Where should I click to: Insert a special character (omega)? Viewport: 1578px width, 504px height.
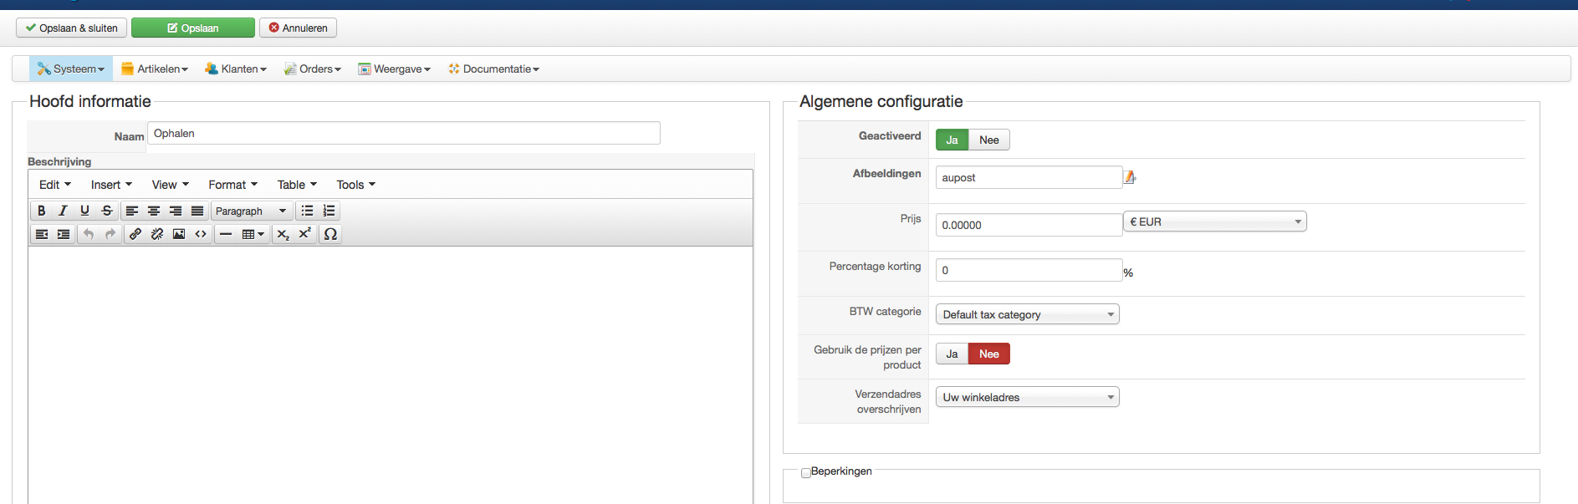click(x=330, y=234)
